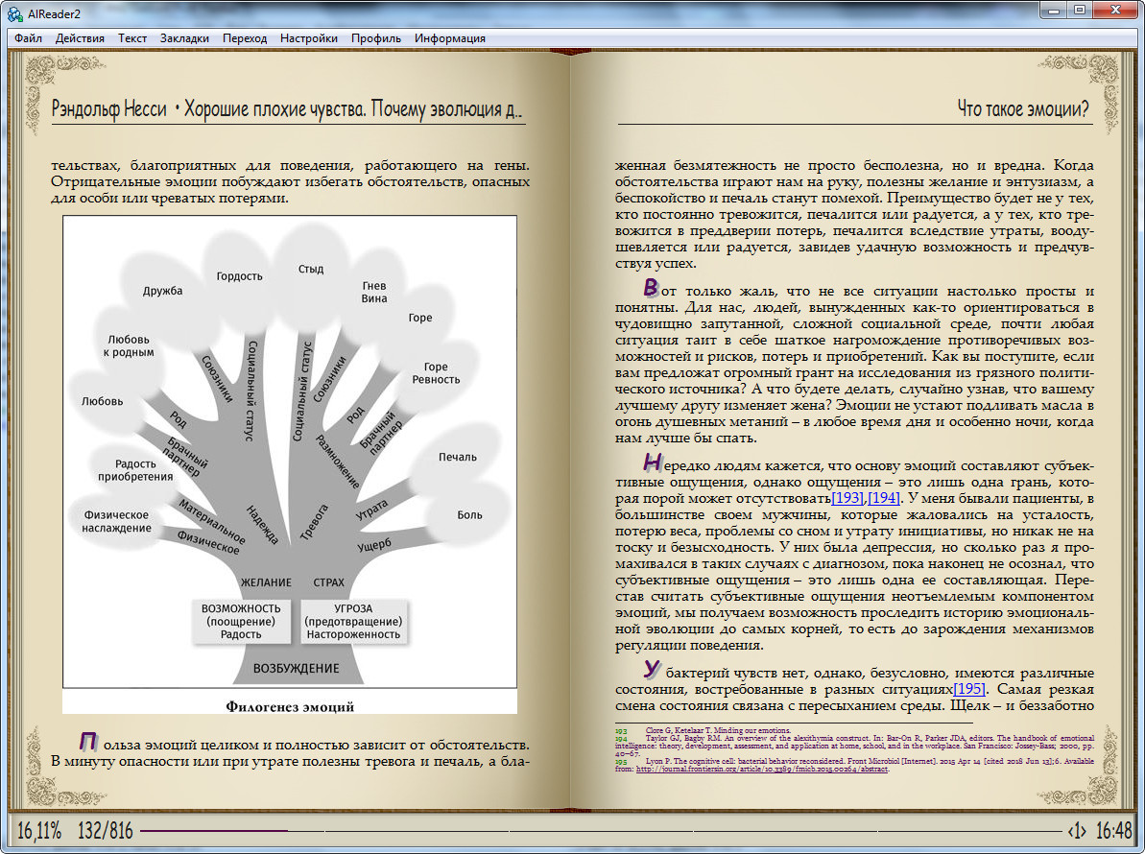Click the caption Филогенез эмоций
The height and width of the screenshot is (854, 1145).
pos(290,706)
